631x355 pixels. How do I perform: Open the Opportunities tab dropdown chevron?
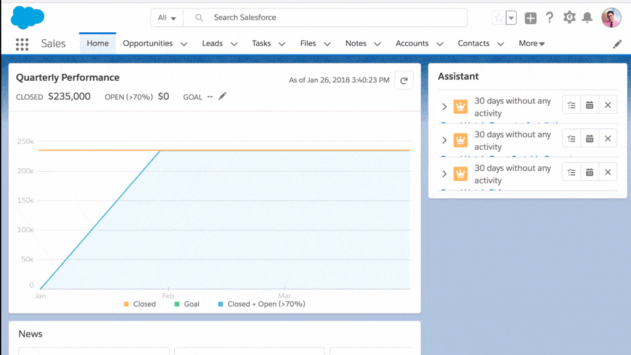184,44
